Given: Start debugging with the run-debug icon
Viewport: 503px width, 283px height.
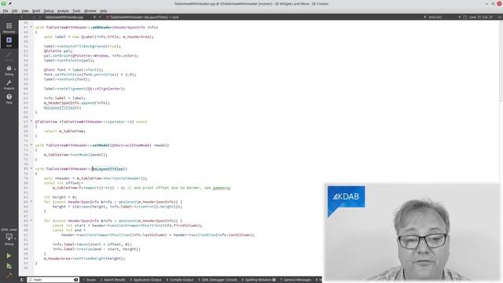Looking at the screenshot, I should (x=9, y=266).
